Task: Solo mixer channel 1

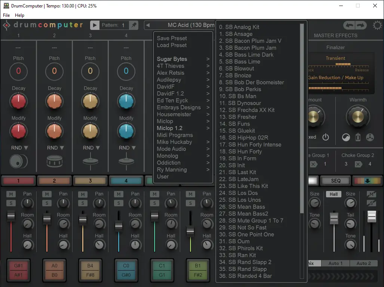Action: 11,203
